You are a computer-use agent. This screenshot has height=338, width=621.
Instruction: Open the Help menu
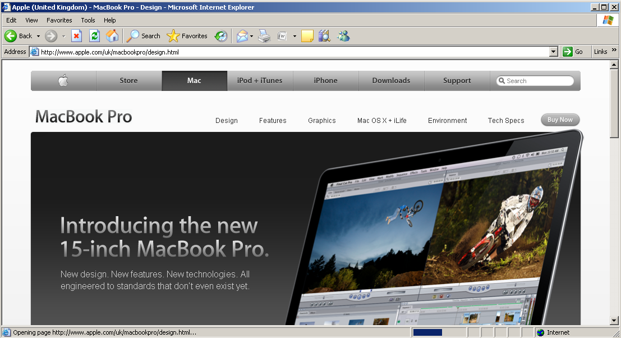click(x=110, y=20)
